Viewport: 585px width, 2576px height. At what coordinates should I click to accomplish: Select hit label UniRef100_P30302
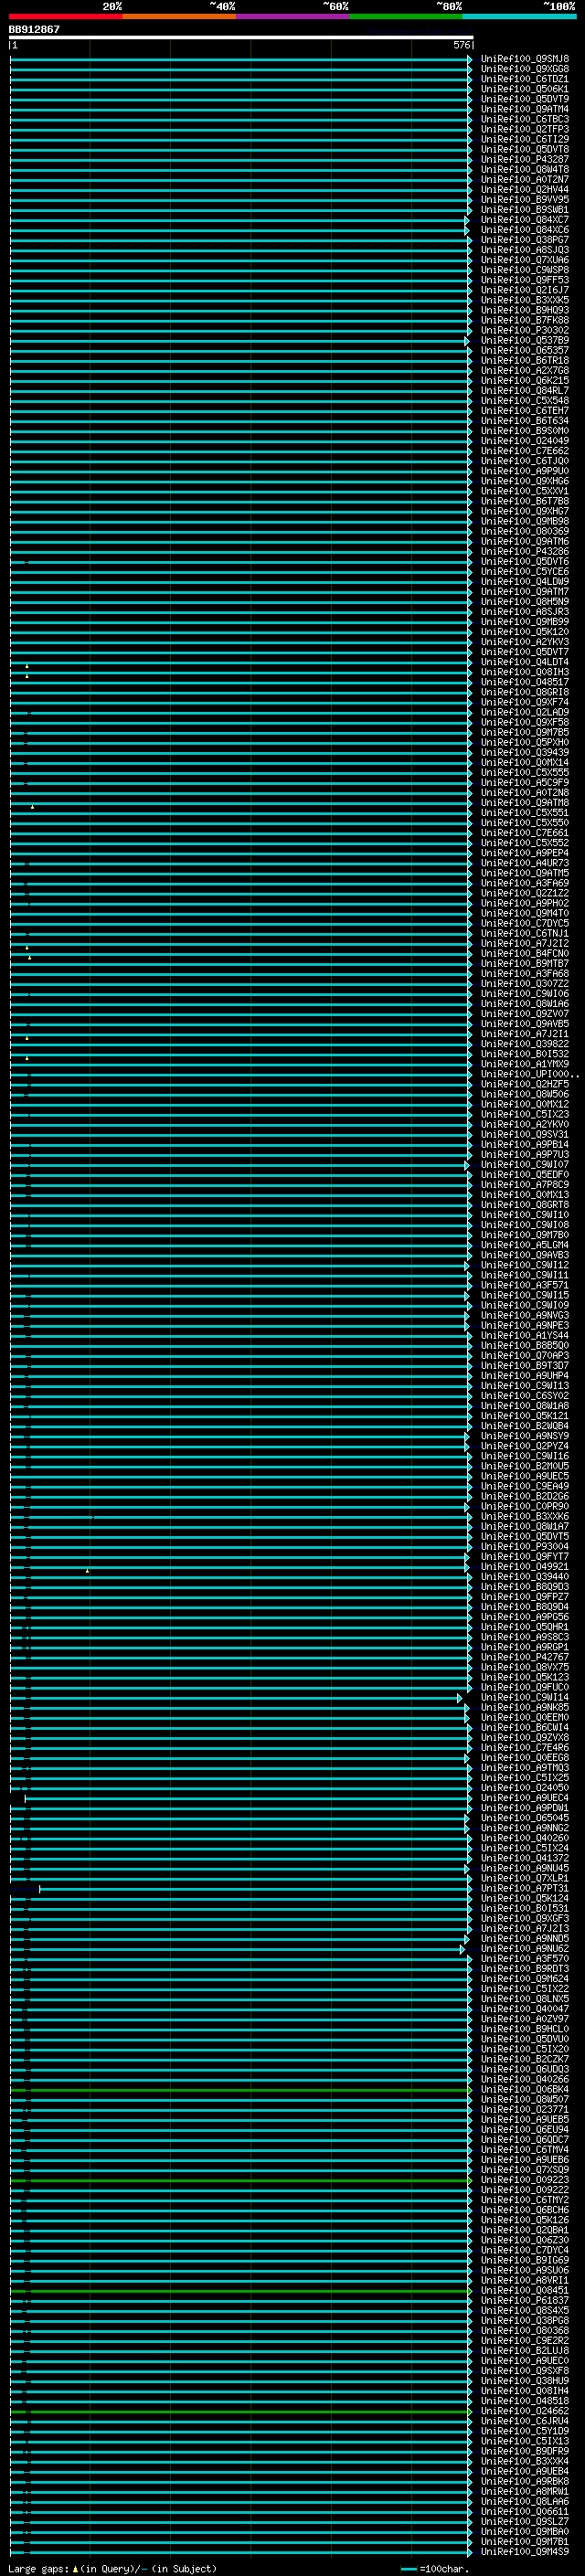pyautogui.click(x=524, y=330)
